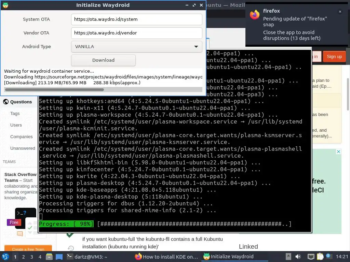The image size is (350, 262).
Task: Dismiss the firefox snap notification
Action: [340, 12]
